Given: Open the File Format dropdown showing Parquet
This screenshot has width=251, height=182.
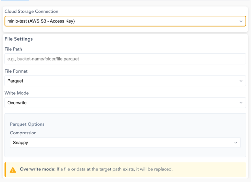Looking at the screenshot, I should click(125, 81).
